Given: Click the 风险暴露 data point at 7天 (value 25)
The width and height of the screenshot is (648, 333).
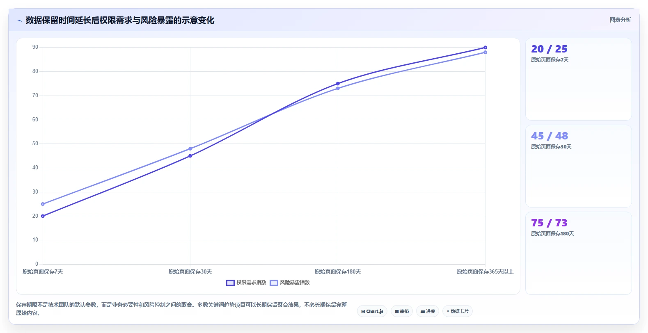Looking at the screenshot, I should click(43, 204).
